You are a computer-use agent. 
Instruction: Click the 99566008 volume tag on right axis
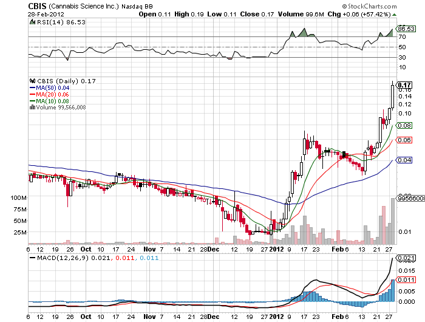pos(411,199)
